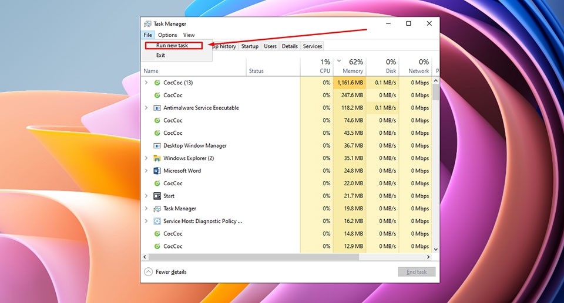Screen dimensions: 564x303
Task: Select the 12.9 MB memory cell
Action: pos(350,246)
